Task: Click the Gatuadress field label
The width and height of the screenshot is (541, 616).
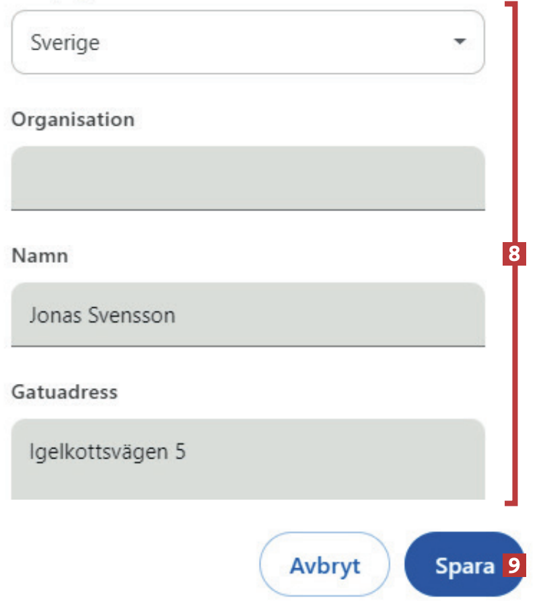Action: click(65, 392)
